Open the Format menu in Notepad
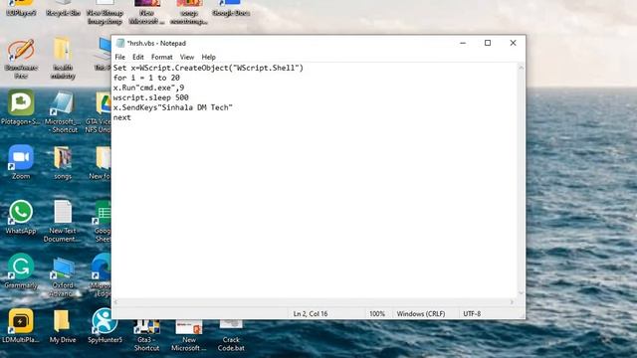 pos(161,57)
